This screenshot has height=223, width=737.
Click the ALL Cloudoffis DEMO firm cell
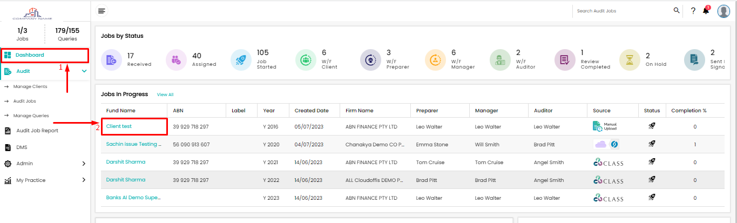click(375, 180)
